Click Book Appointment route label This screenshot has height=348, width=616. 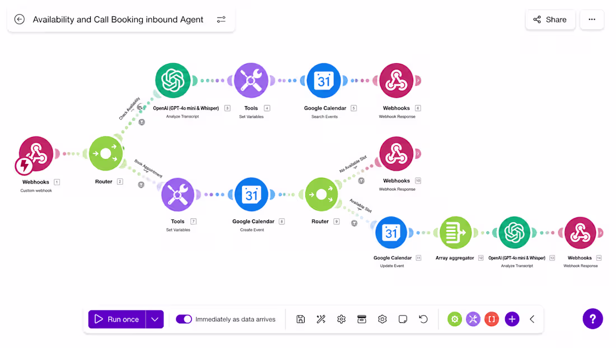pyautogui.click(x=148, y=168)
